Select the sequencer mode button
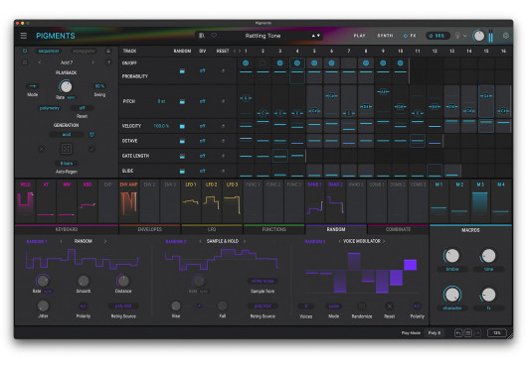527x368 pixels. click(49, 51)
